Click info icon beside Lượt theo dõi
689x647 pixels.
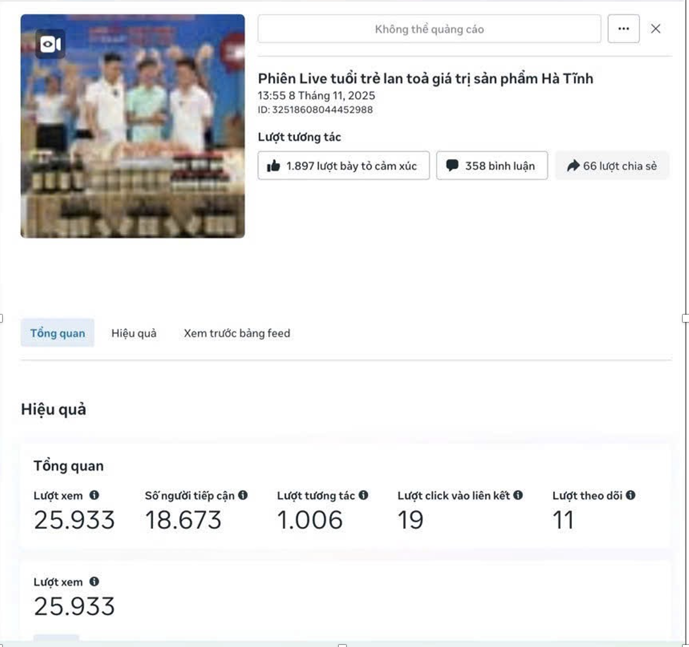(630, 495)
